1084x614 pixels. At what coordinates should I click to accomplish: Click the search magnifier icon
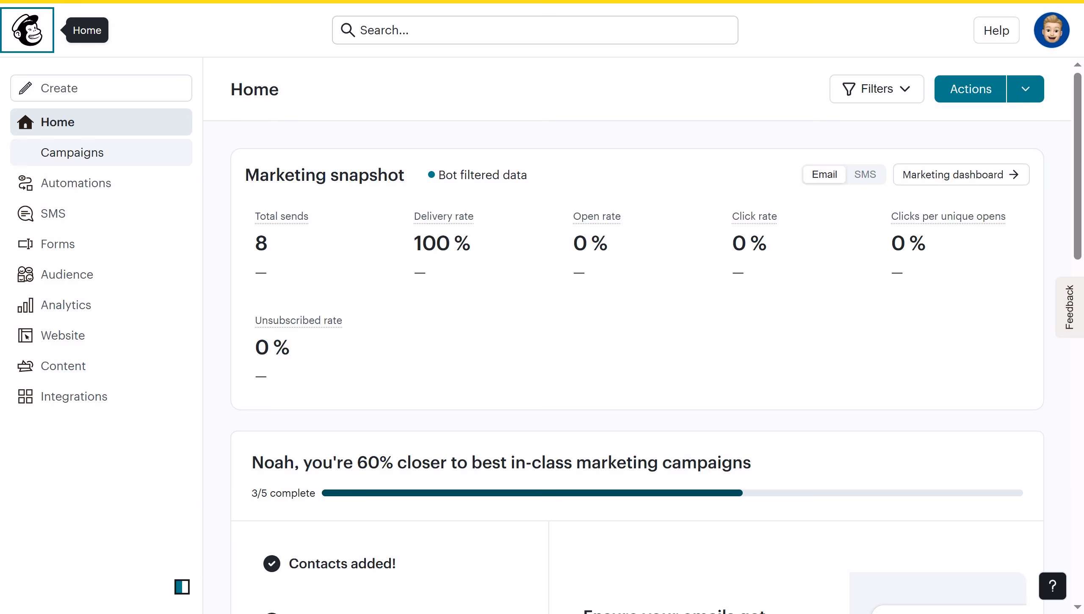348,30
